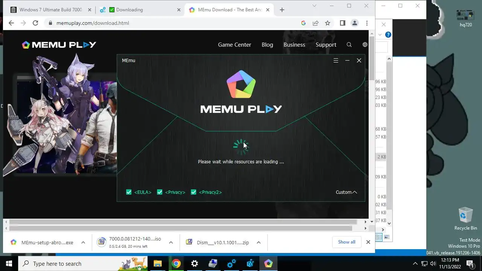
Task: Click the MEmu Play site logo
Action: coord(59,45)
